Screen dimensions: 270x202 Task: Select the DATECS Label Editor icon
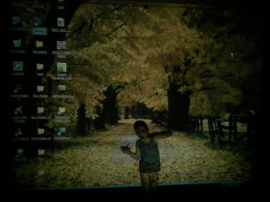(61, 45)
